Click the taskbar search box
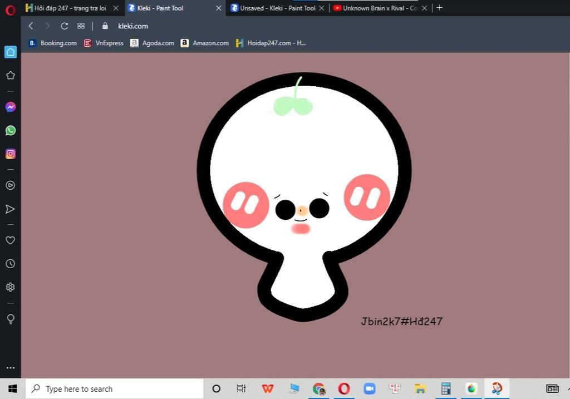The image size is (570, 399). tap(114, 389)
